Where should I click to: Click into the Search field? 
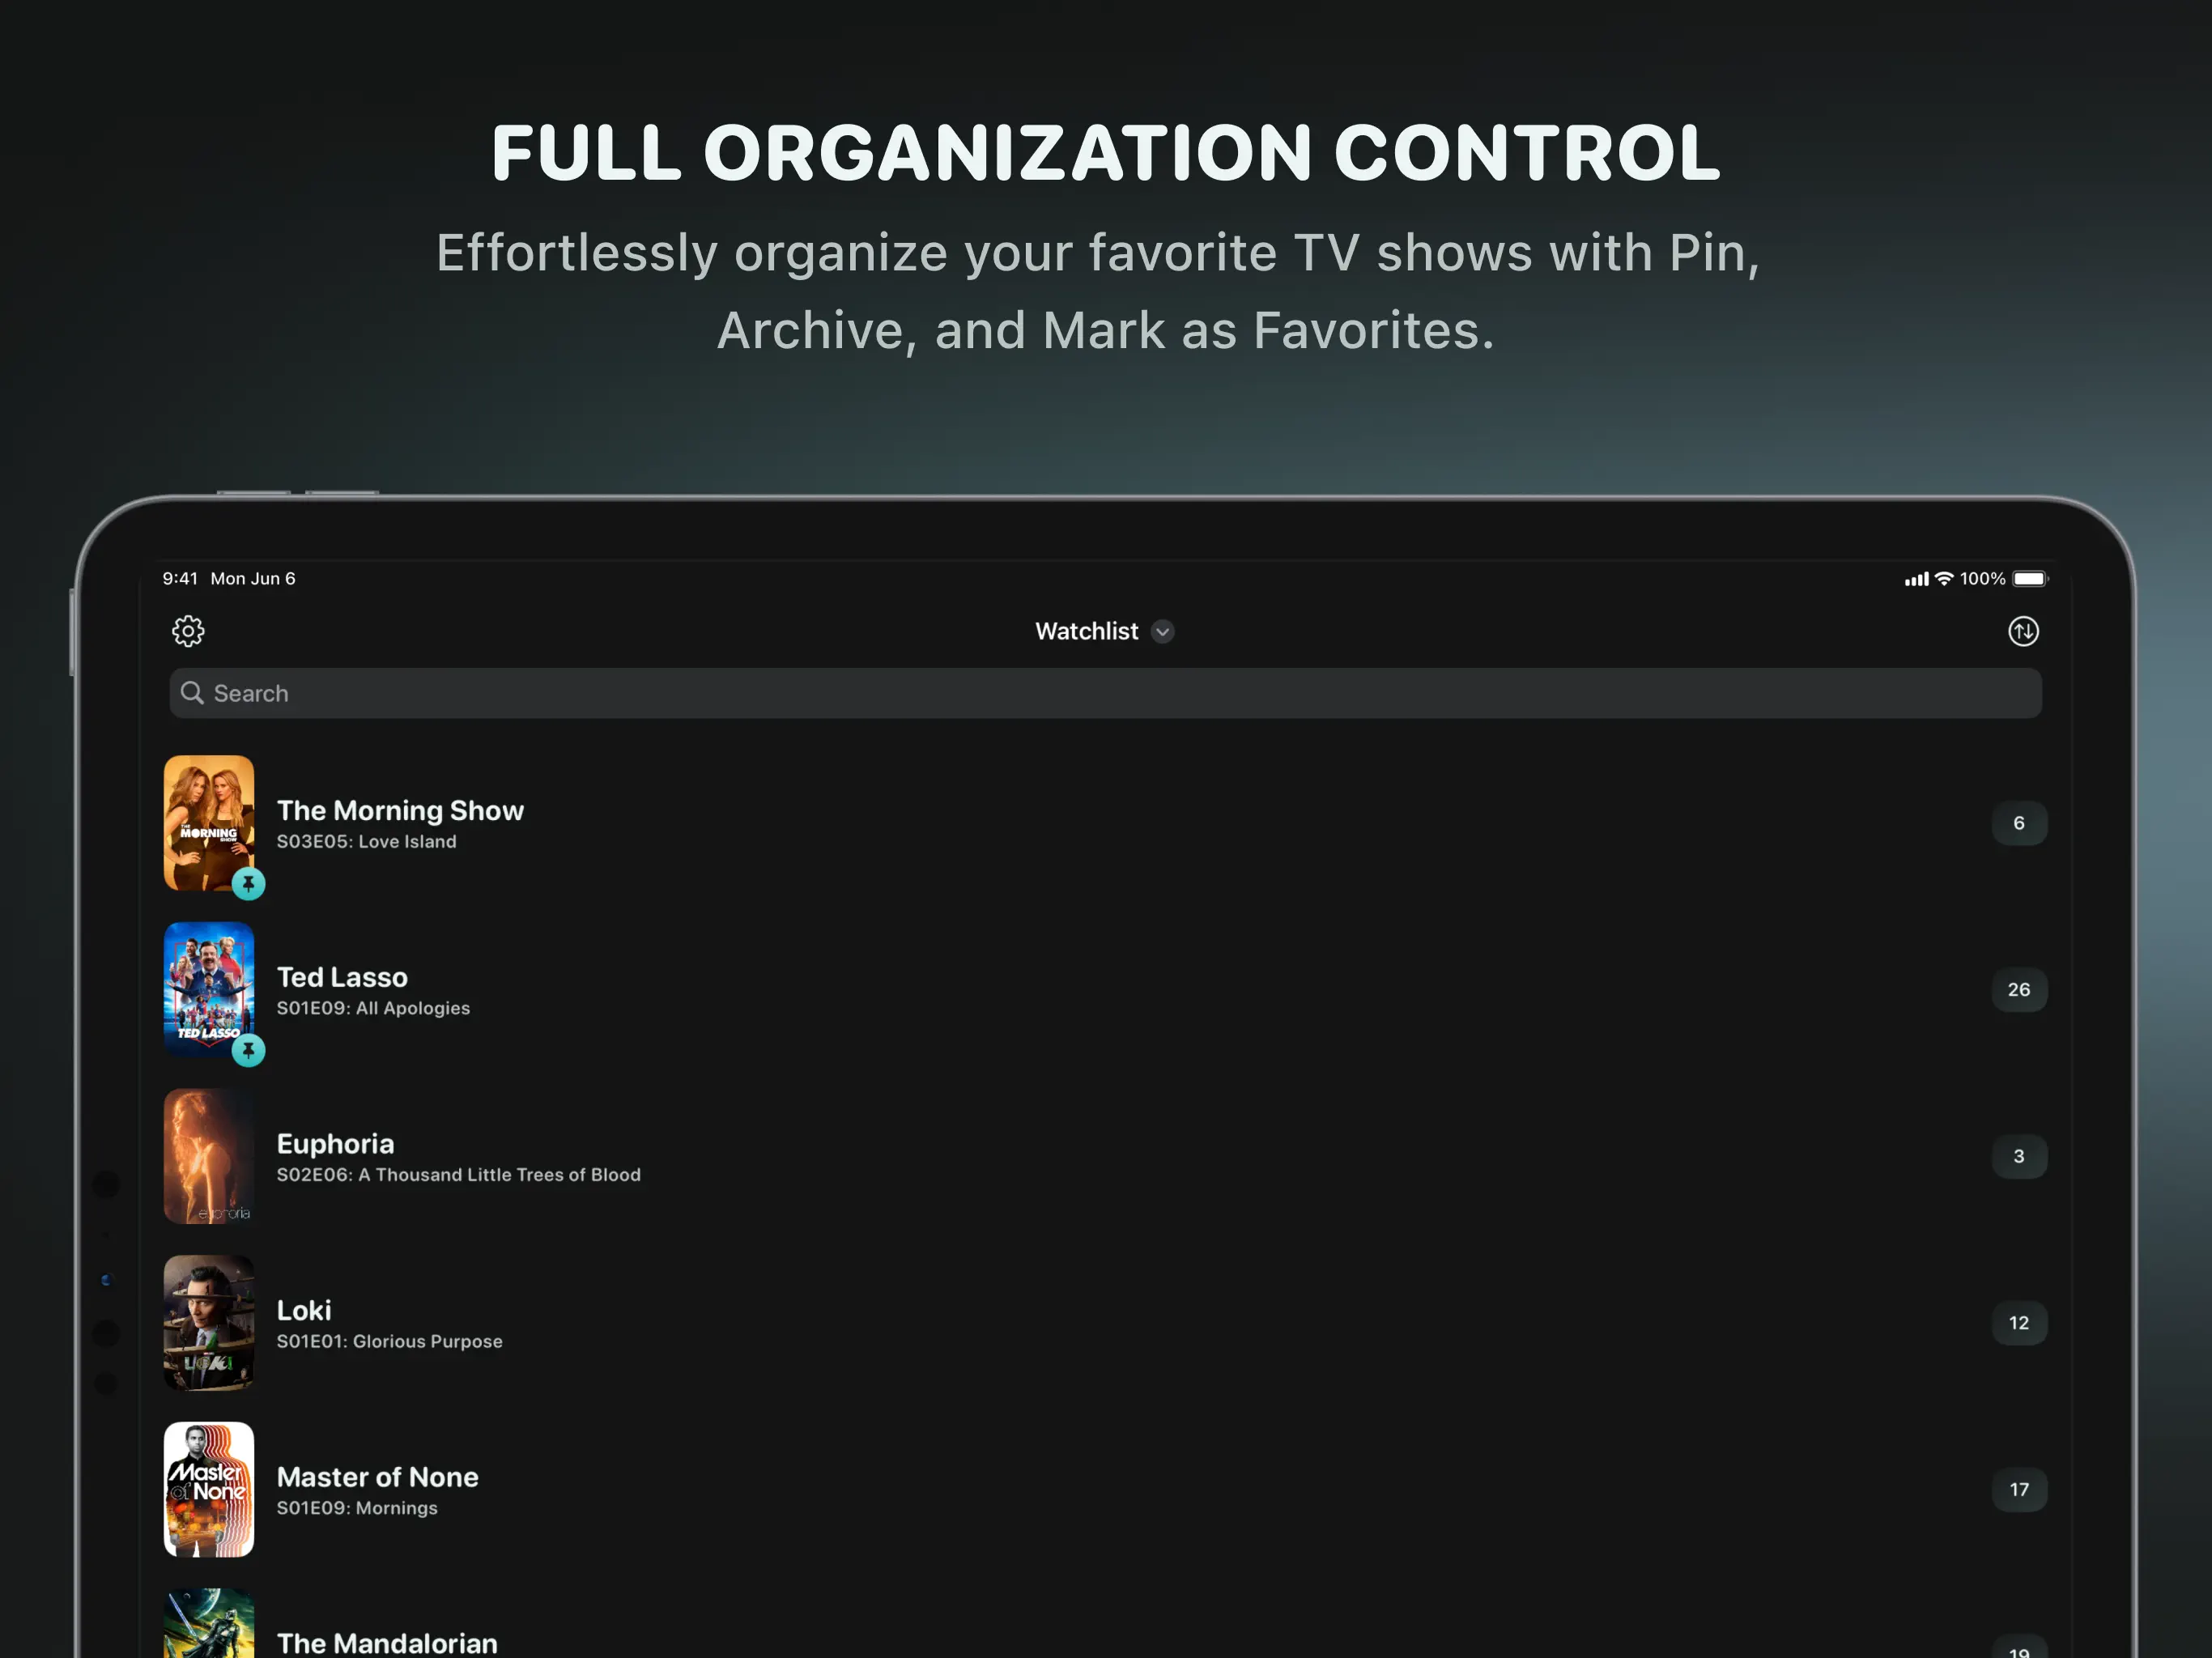point(1105,693)
